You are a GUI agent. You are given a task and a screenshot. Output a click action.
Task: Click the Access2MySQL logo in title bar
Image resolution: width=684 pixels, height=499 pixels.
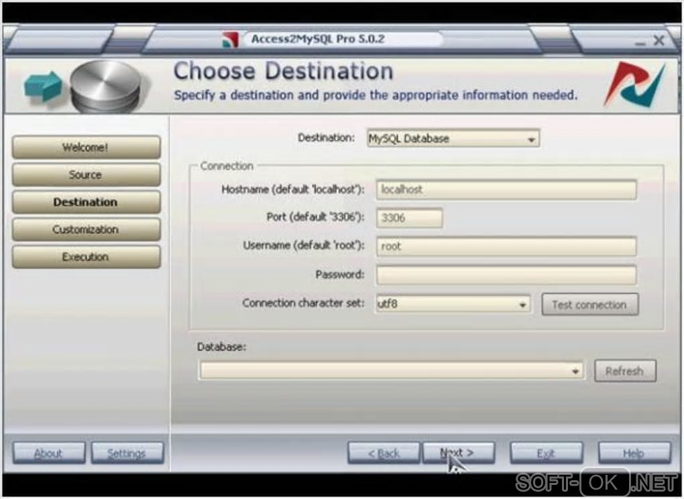(x=230, y=40)
